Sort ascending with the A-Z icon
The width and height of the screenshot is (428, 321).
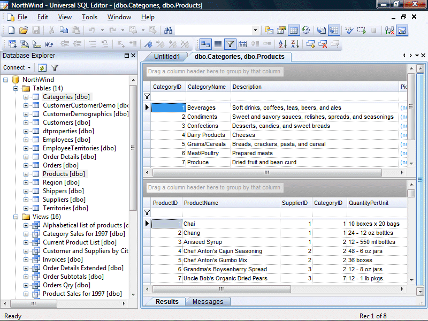point(282,44)
